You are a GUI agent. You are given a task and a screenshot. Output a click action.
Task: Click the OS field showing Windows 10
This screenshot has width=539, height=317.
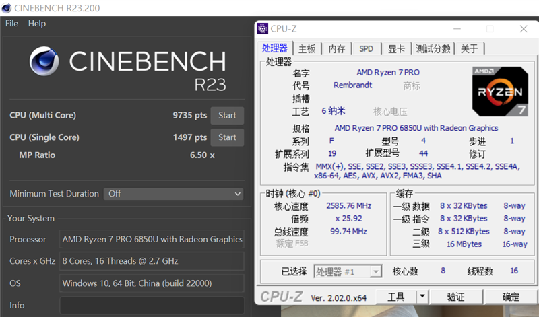click(x=152, y=283)
